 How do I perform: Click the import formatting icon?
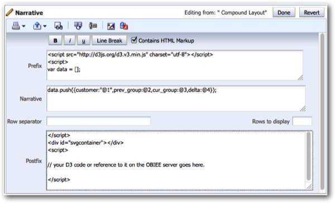[124, 26]
